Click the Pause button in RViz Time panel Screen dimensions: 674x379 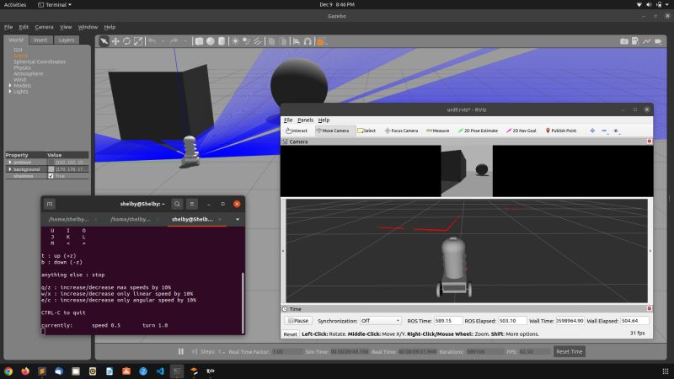coord(297,320)
